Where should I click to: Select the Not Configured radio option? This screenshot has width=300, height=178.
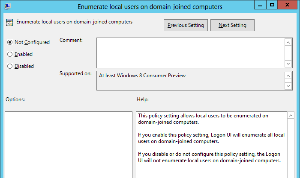tap(10, 42)
